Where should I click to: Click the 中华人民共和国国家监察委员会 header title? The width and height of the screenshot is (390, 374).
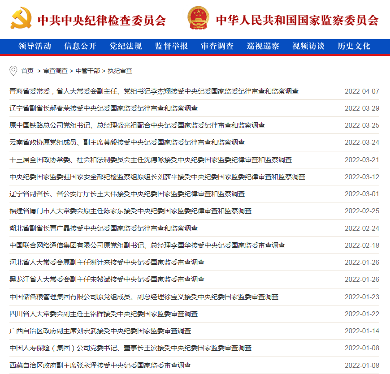pos(297,20)
